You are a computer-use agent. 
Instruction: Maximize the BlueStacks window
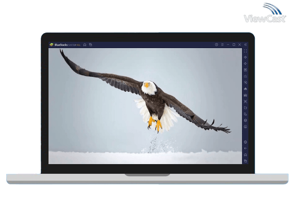(234, 45)
